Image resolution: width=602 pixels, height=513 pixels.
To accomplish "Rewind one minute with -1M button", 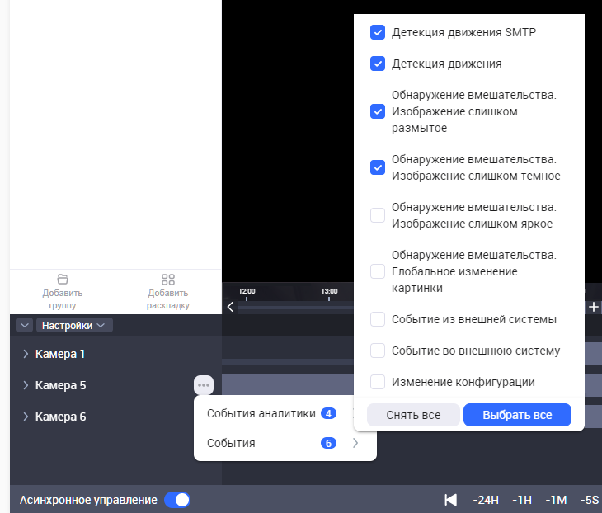I will click(x=556, y=500).
